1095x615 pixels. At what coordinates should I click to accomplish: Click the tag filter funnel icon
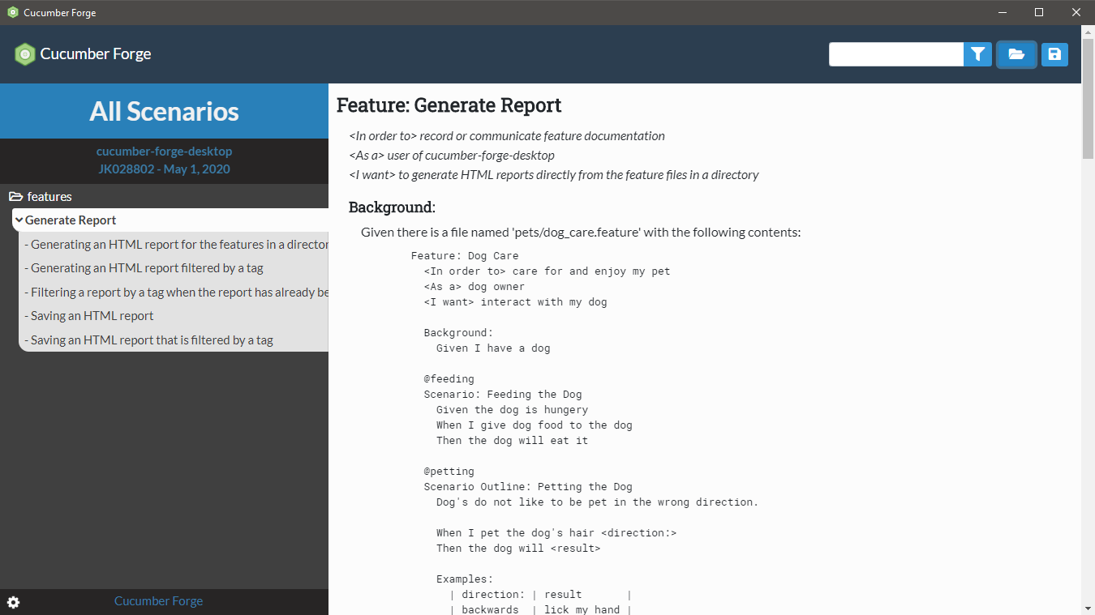[x=978, y=54]
